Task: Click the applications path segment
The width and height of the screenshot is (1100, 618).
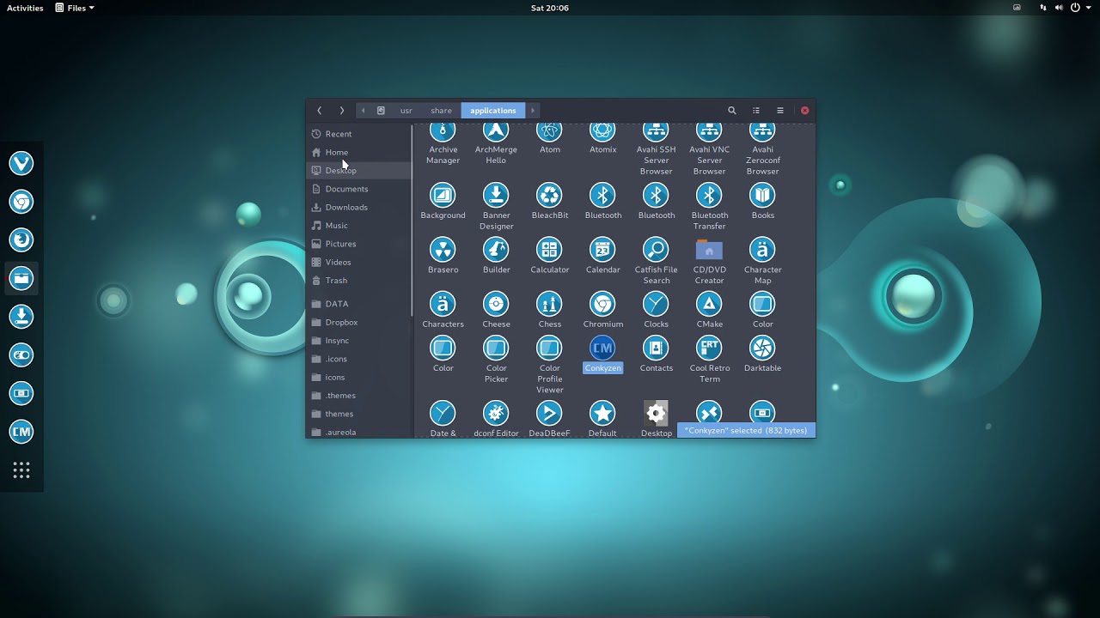Action: click(x=493, y=111)
